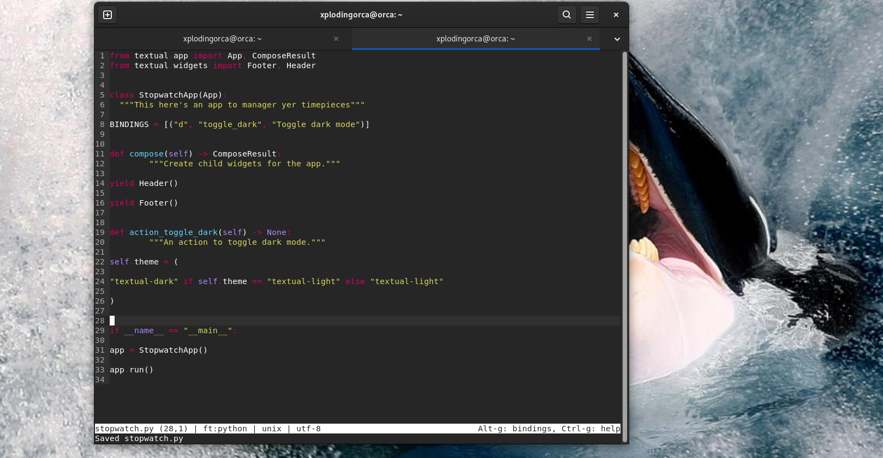The height and width of the screenshot is (458, 883).
Task: Click 'Ctrl-g: help' hint in status bar
Action: pos(591,429)
